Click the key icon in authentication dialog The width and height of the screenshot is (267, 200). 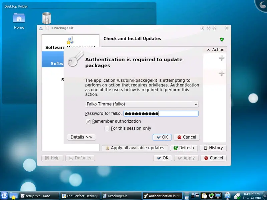75,59
